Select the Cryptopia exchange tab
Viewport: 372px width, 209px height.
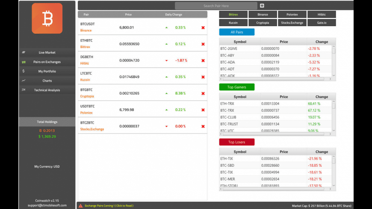(x=263, y=23)
